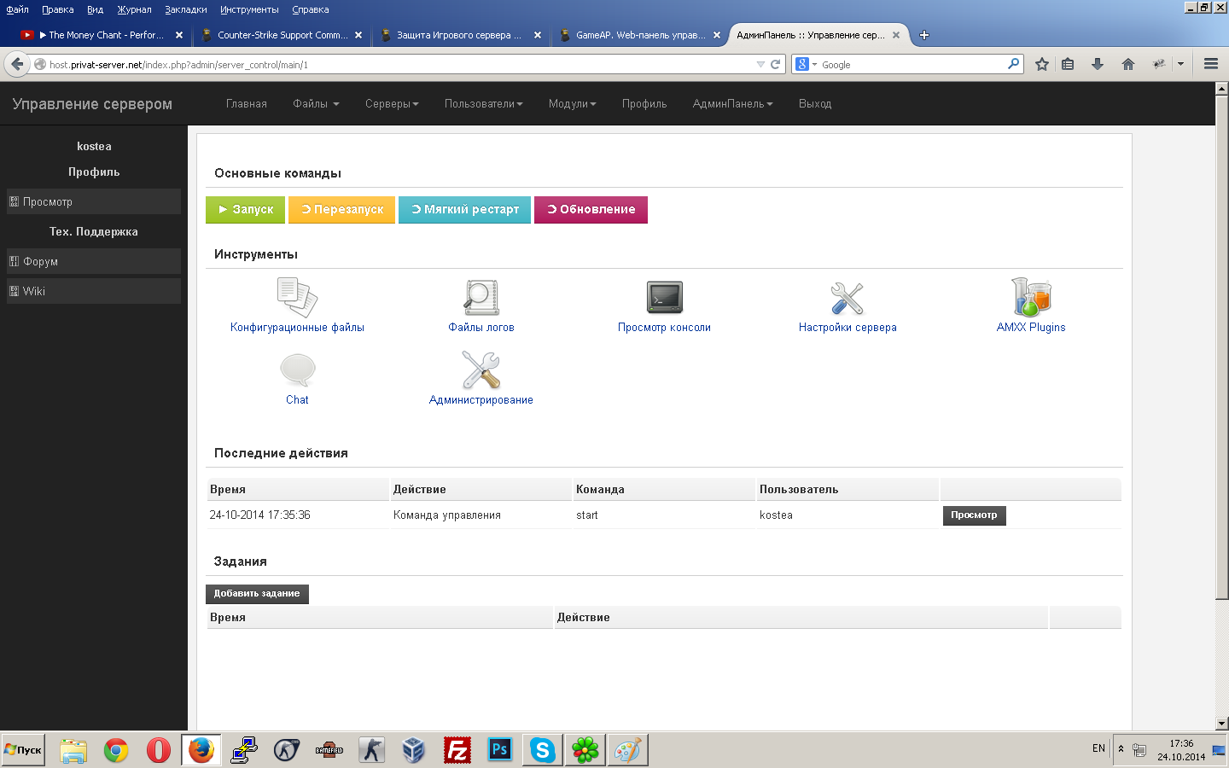Open VirtualBox cube icon in the taskbar
This screenshot has height=768, width=1229.
tap(414, 750)
